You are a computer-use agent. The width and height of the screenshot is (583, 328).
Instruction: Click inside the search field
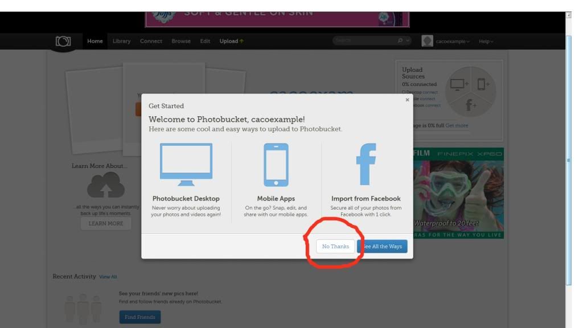[365, 40]
